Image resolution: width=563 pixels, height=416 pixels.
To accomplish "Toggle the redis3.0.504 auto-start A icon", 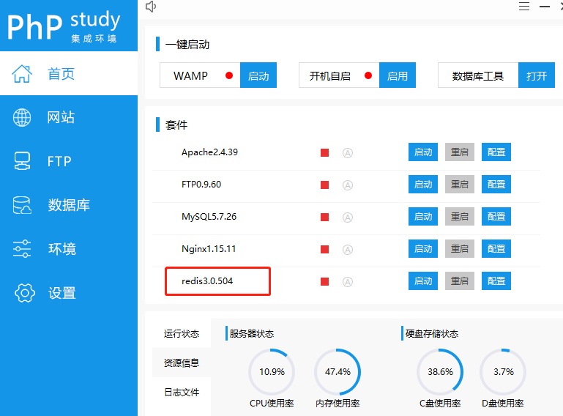I will (348, 282).
